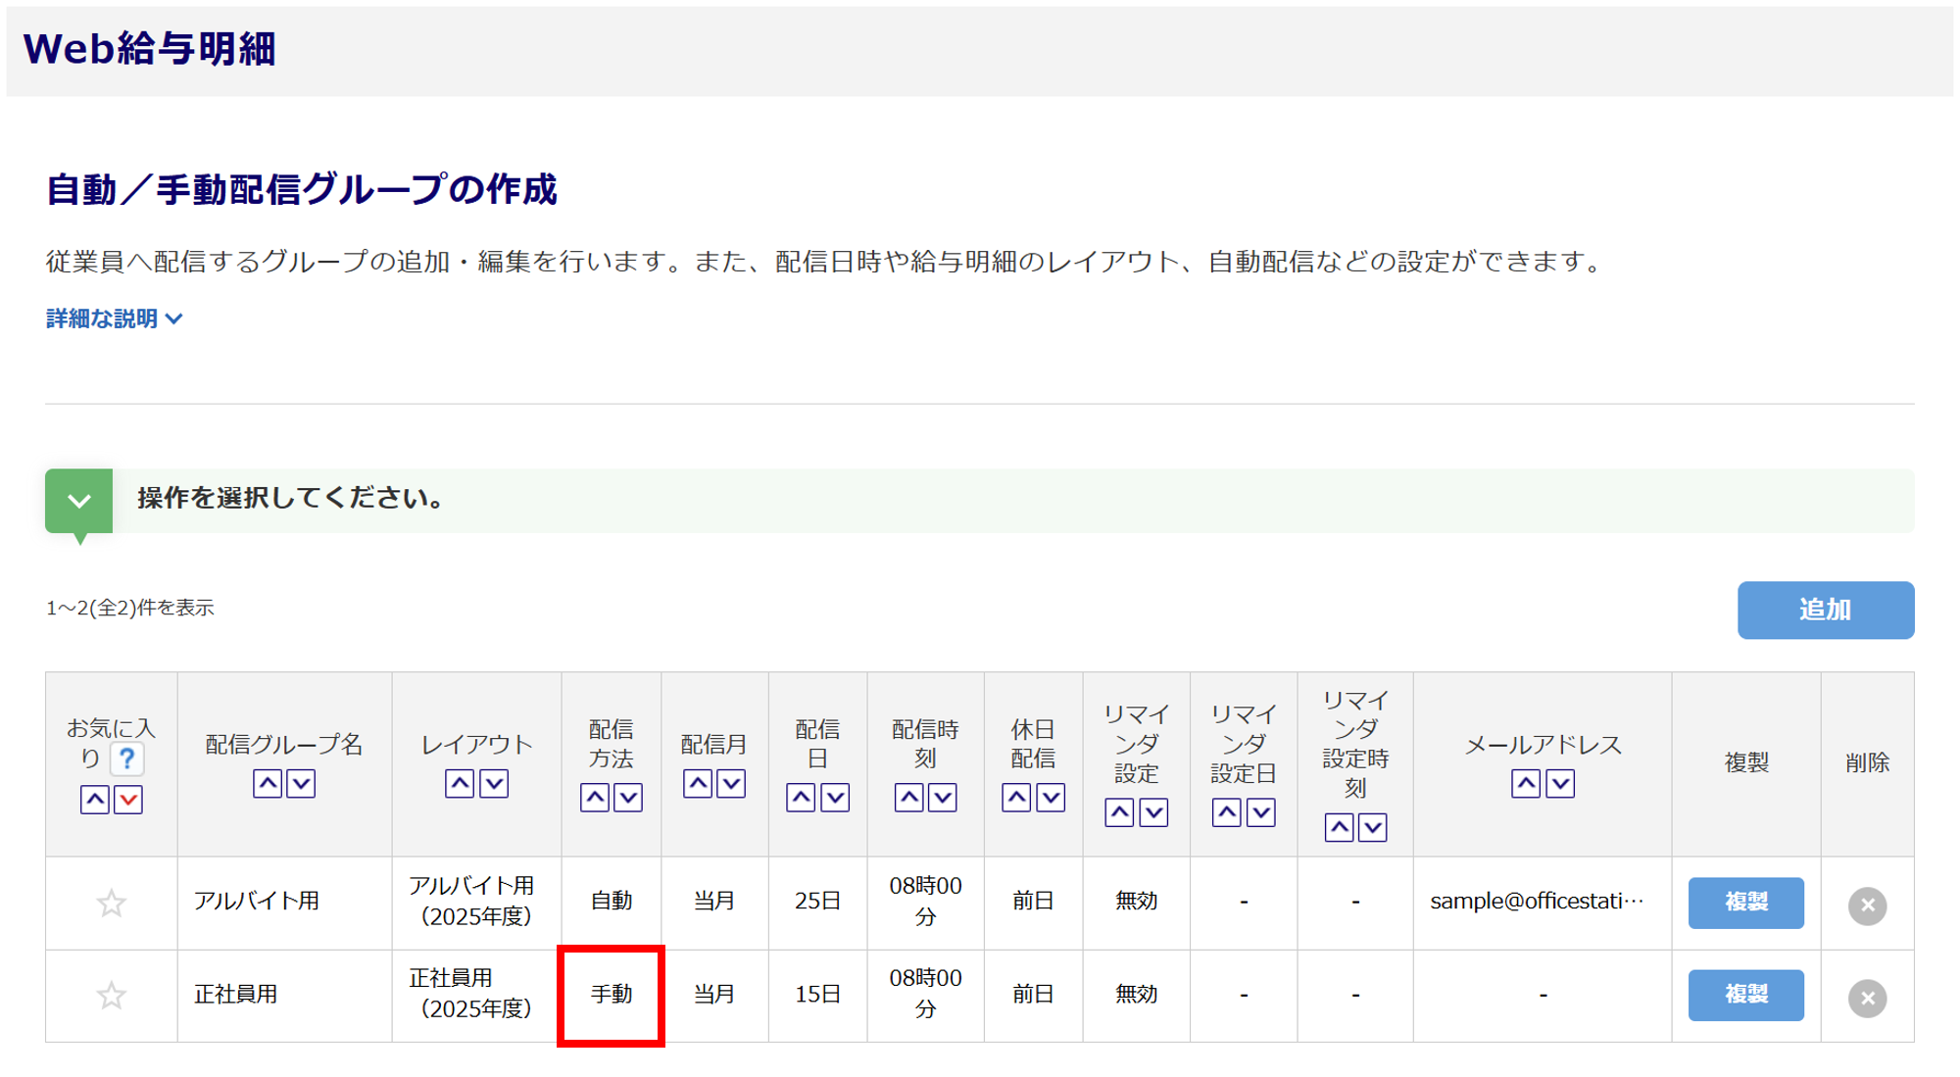Toggle favorite star for アルバイト用
Image resolution: width=1960 pixels, height=1077 pixels.
click(x=112, y=903)
